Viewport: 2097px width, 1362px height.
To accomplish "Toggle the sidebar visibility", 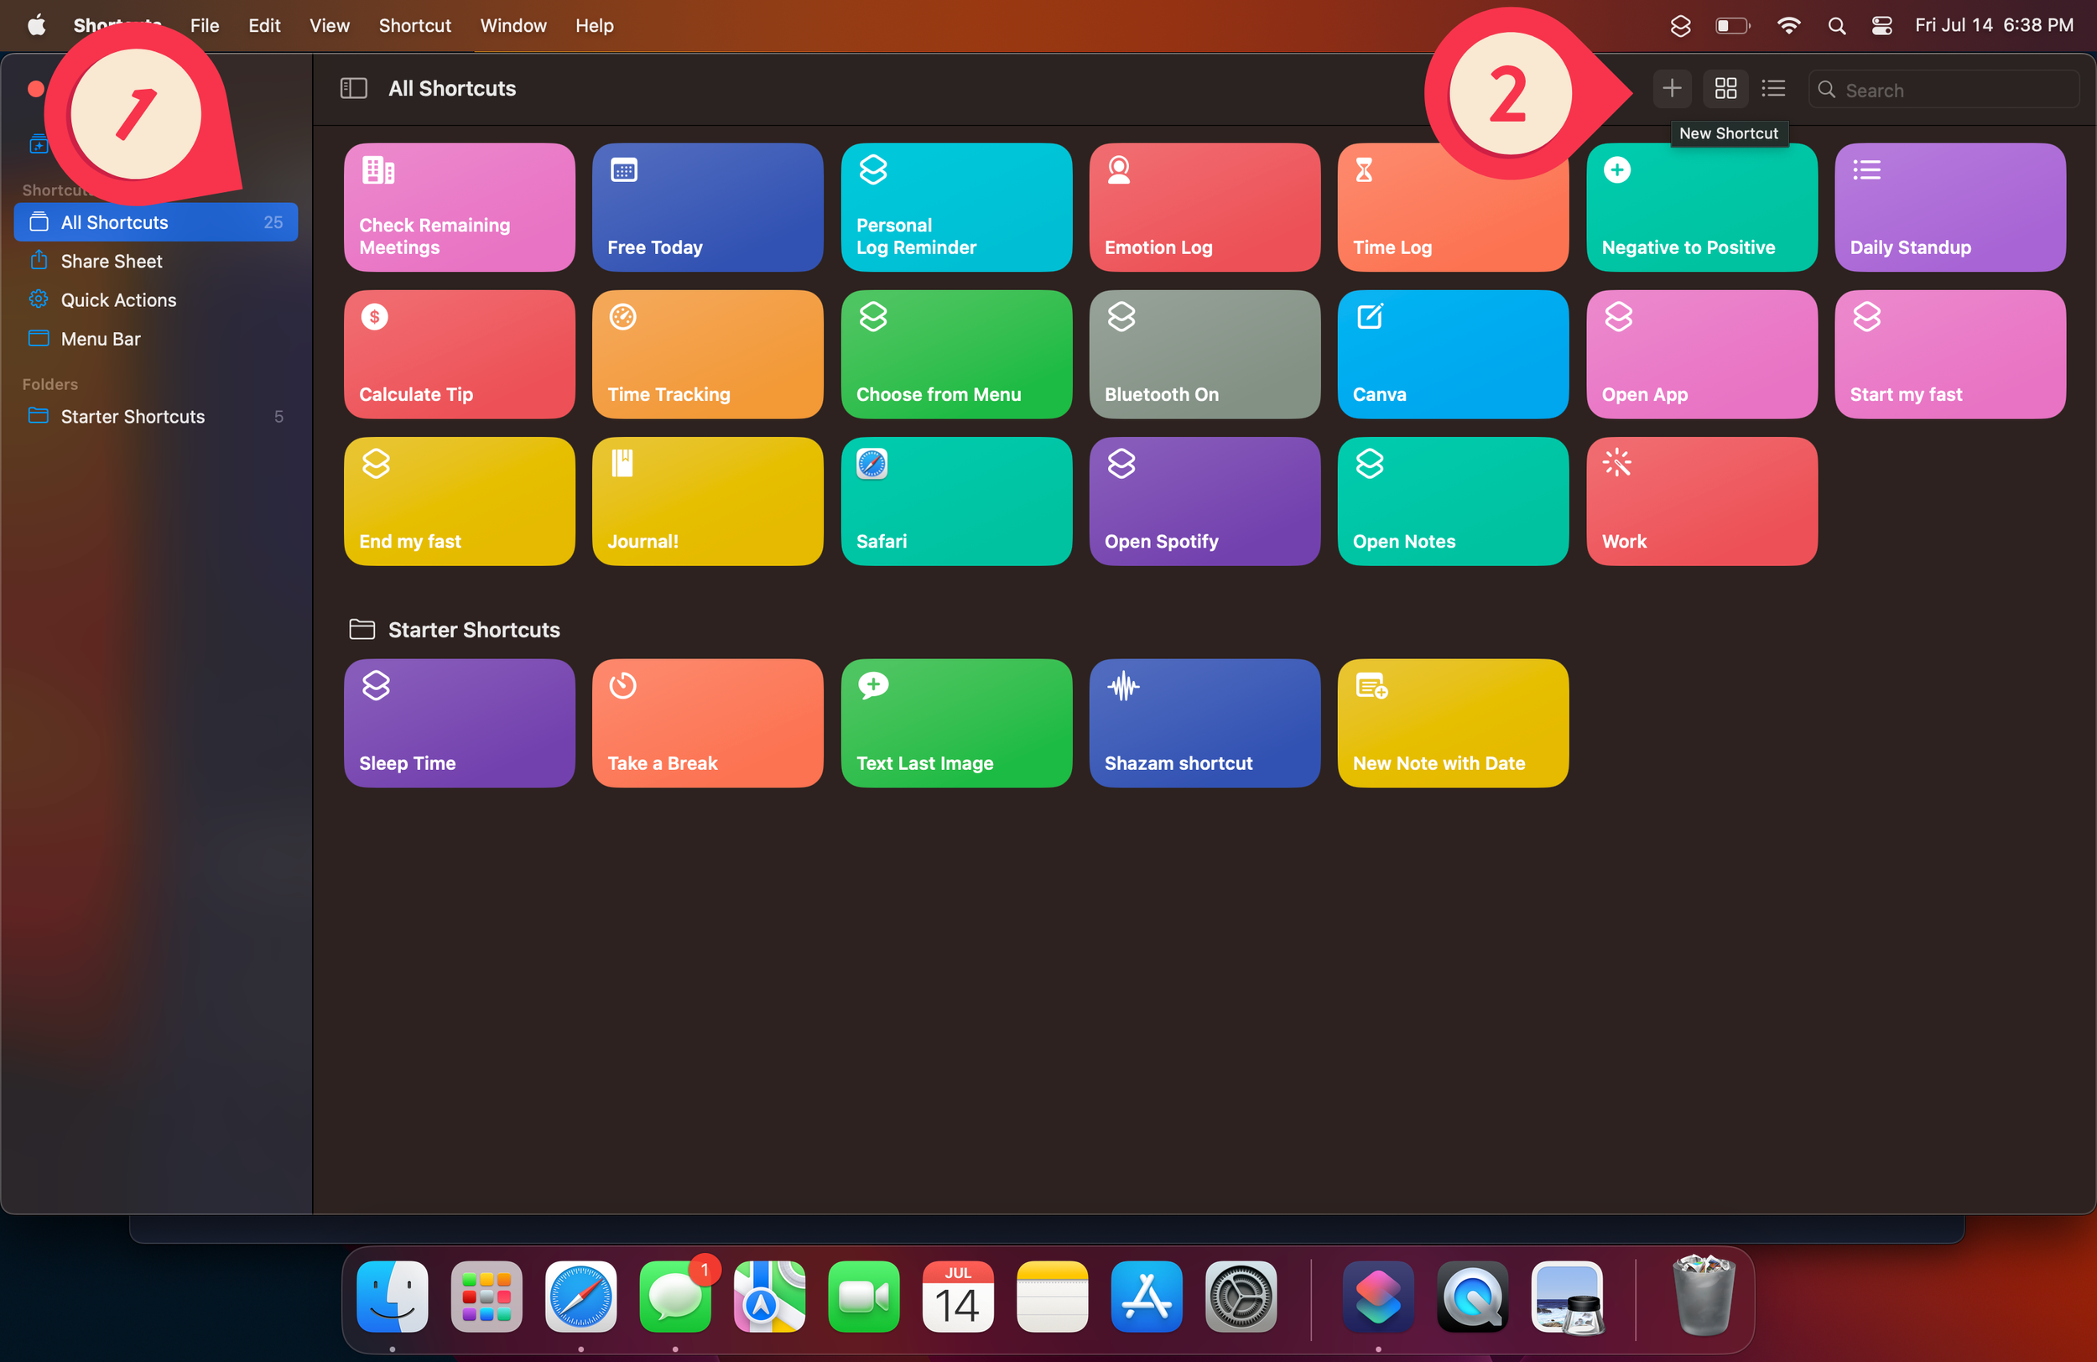I will 353,88.
